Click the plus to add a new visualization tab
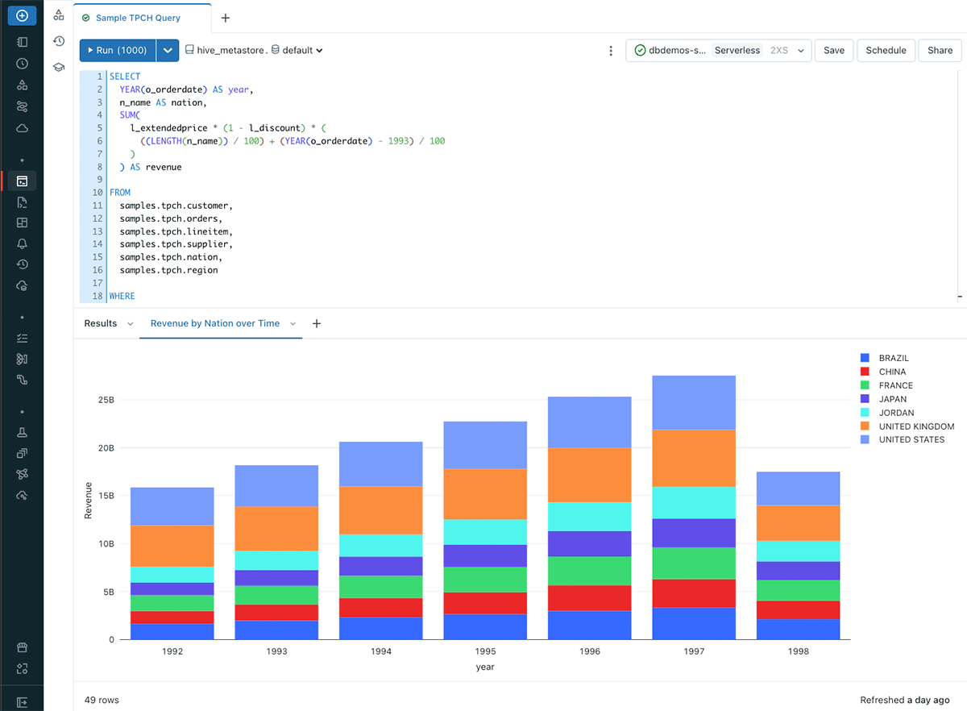967x711 pixels. pos(316,322)
